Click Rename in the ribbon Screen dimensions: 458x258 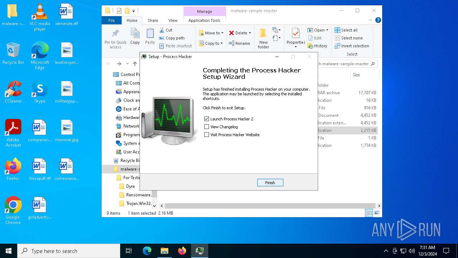pyautogui.click(x=239, y=43)
